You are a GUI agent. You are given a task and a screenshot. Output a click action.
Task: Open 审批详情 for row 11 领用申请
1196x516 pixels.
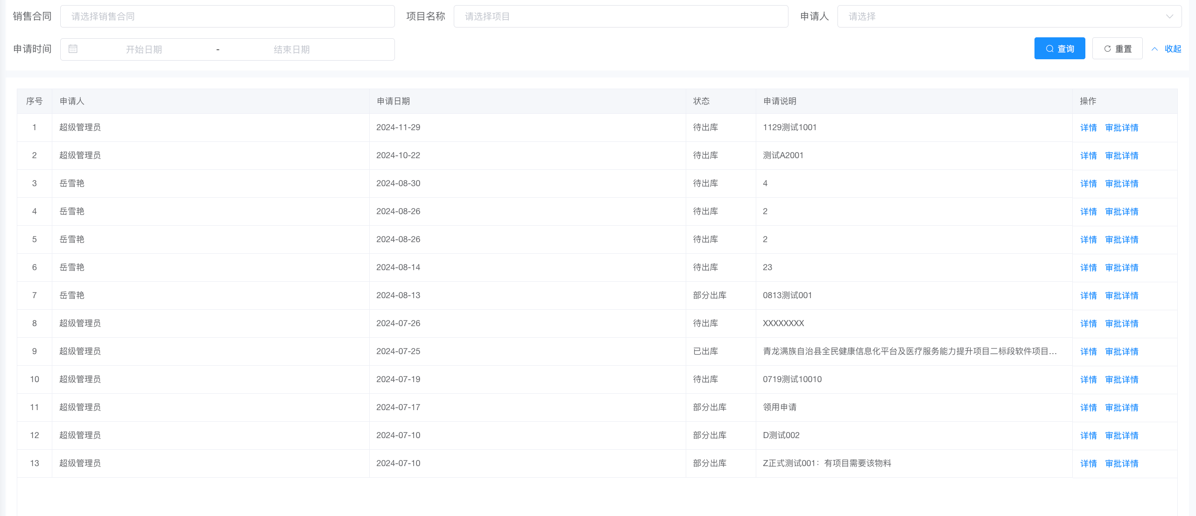click(1121, 407)
